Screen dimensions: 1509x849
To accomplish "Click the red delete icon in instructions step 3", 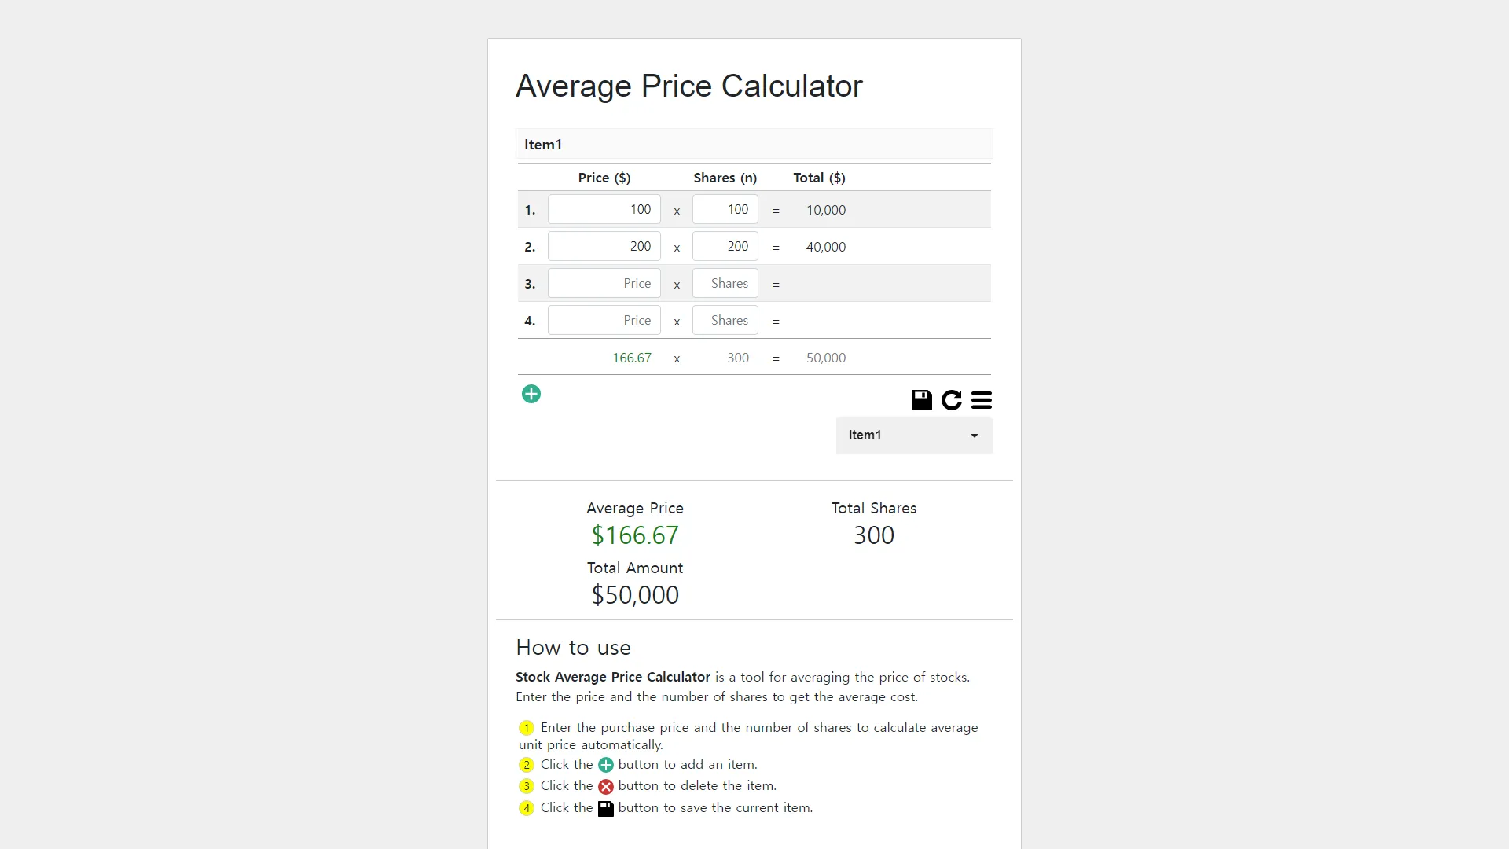I will tap(606, 786).
